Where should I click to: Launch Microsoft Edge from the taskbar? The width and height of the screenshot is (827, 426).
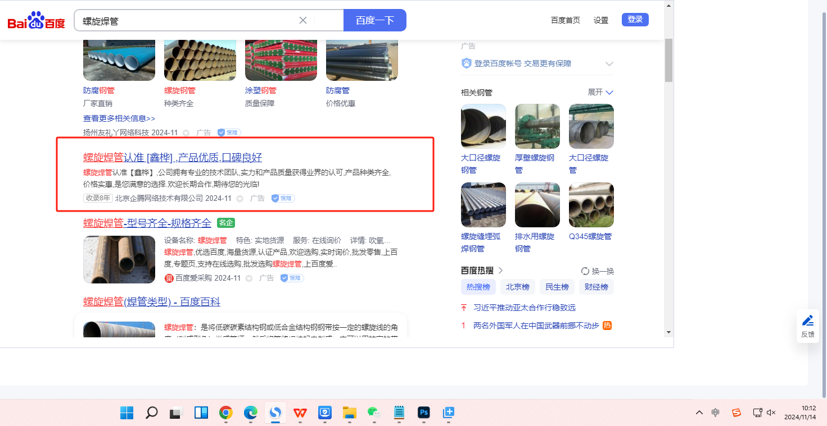tap(251, 413)
